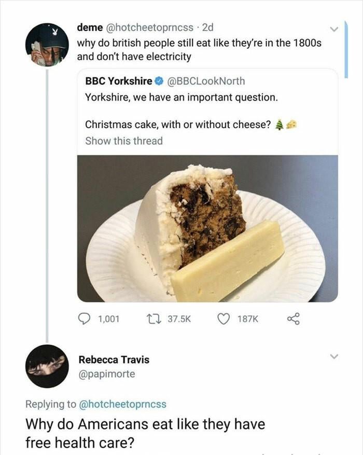Image resolution: width=363 pixels, height=455 pixels.
Task: Click the Rebecca Travis display name
Action: coord(115,359)
